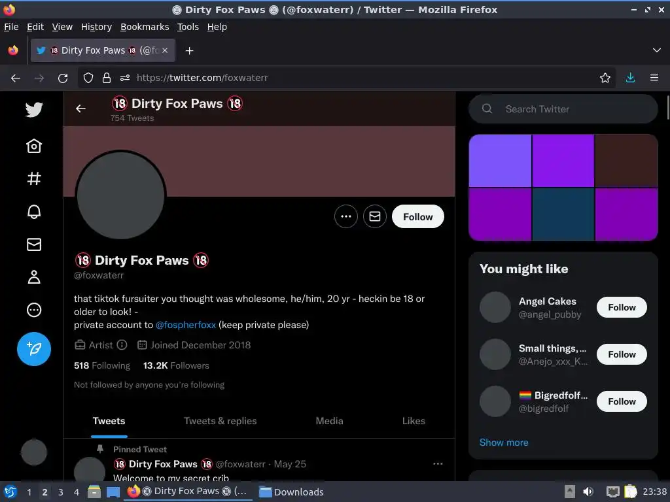The image size is (670, 502).
Task: Open @bigredfolf profile
Action: [x=544, y=409]
